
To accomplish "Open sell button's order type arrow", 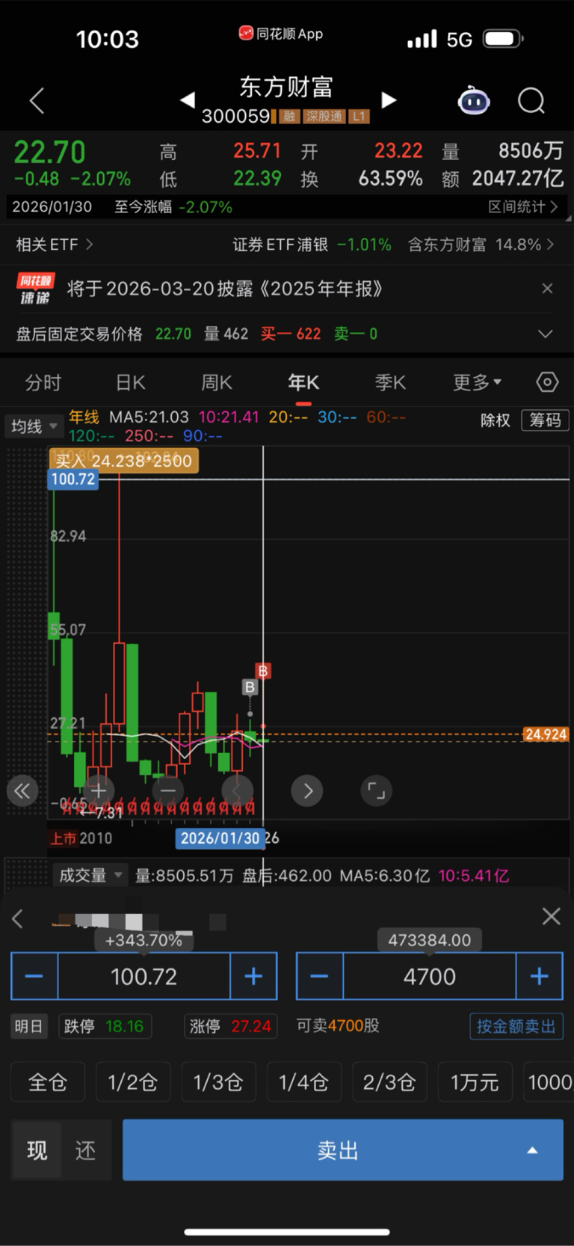I will pos(532,1150).
